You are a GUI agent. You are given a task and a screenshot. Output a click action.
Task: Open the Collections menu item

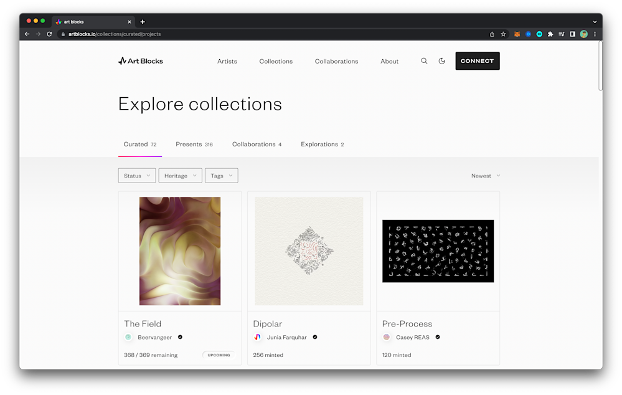point(276,61)
